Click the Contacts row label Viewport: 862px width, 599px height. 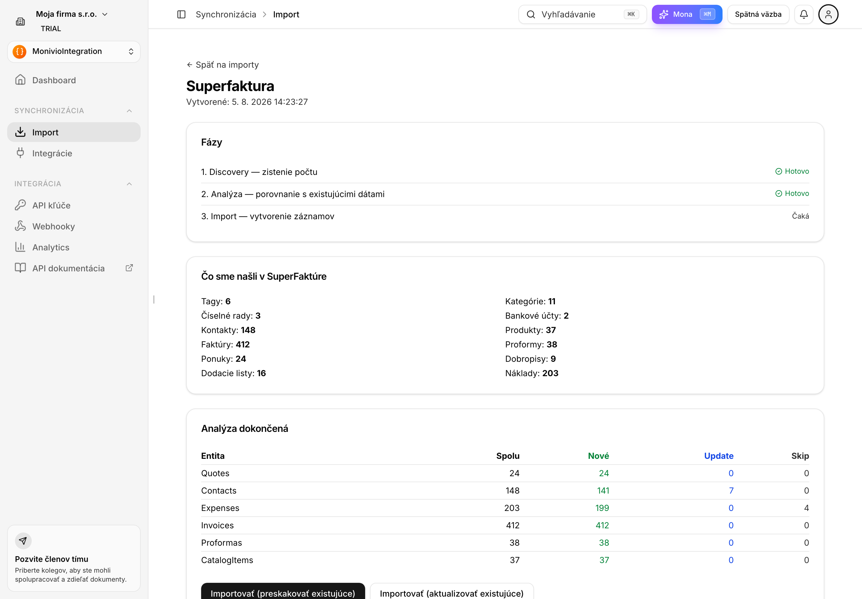click(219, 491)
